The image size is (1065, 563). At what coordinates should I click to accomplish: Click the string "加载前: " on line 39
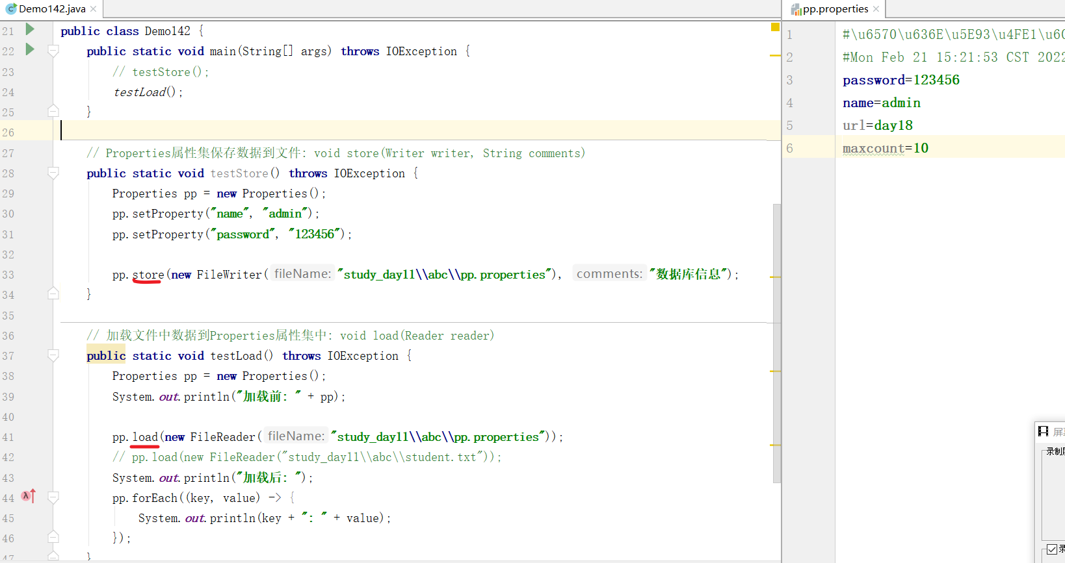pos(269,396)
